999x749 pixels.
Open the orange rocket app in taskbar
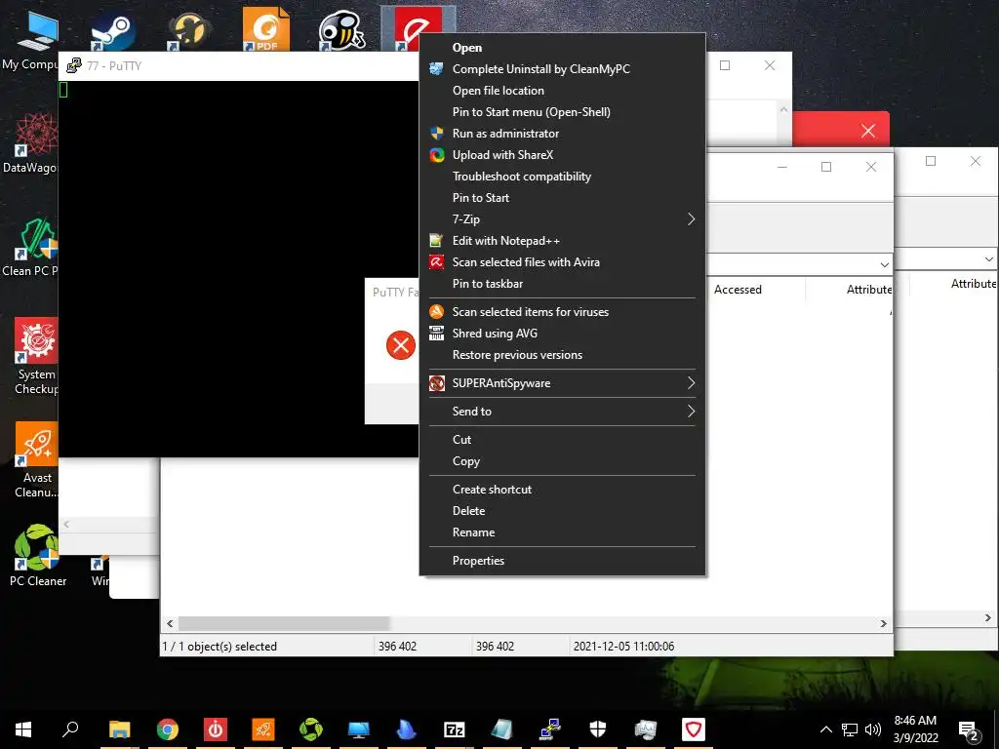tap(263, 729)
